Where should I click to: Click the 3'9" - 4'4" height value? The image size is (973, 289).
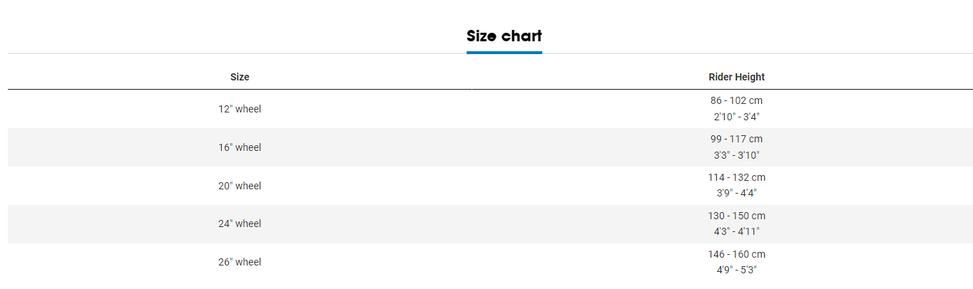click(x=736, y=193)
